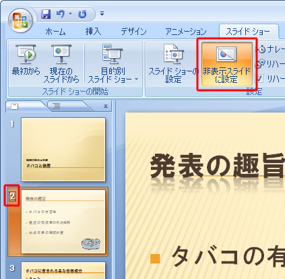Open the アニメーション ribbon tab
Image resolution: width=285 pixels, height=279 pixels.
186,32
